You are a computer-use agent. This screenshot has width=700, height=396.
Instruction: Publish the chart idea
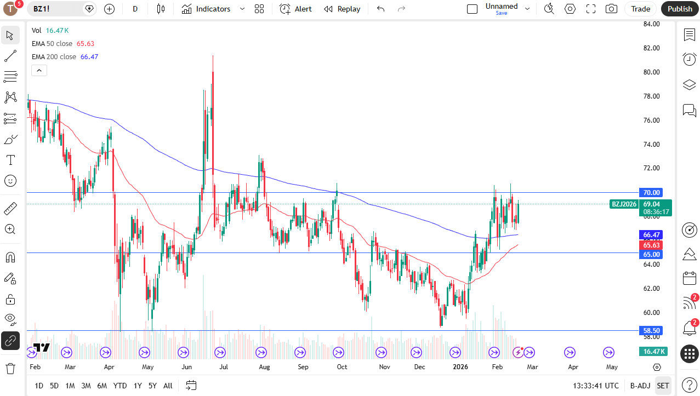coord(680,9)
